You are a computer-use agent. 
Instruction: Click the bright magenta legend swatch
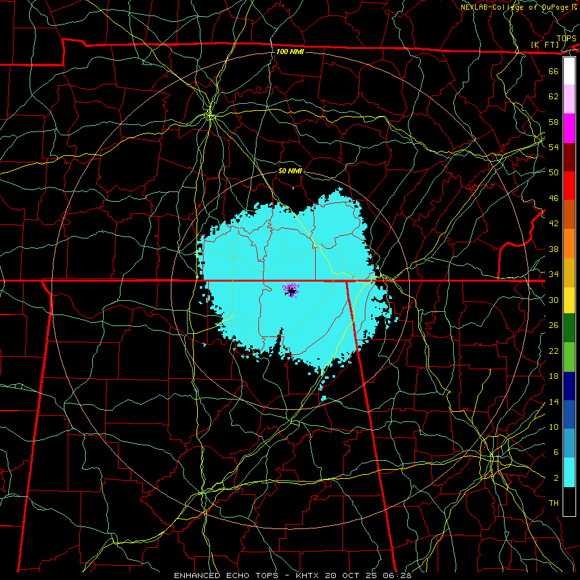click(569, 128)
